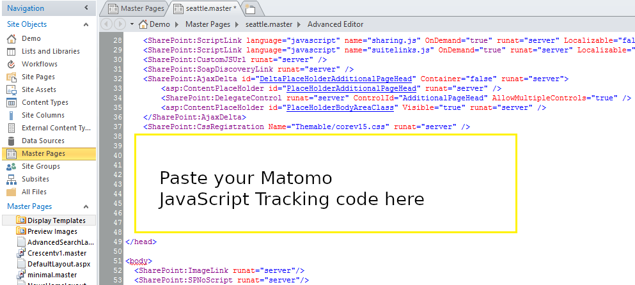Click the Subsites icon

pos(11,179)
